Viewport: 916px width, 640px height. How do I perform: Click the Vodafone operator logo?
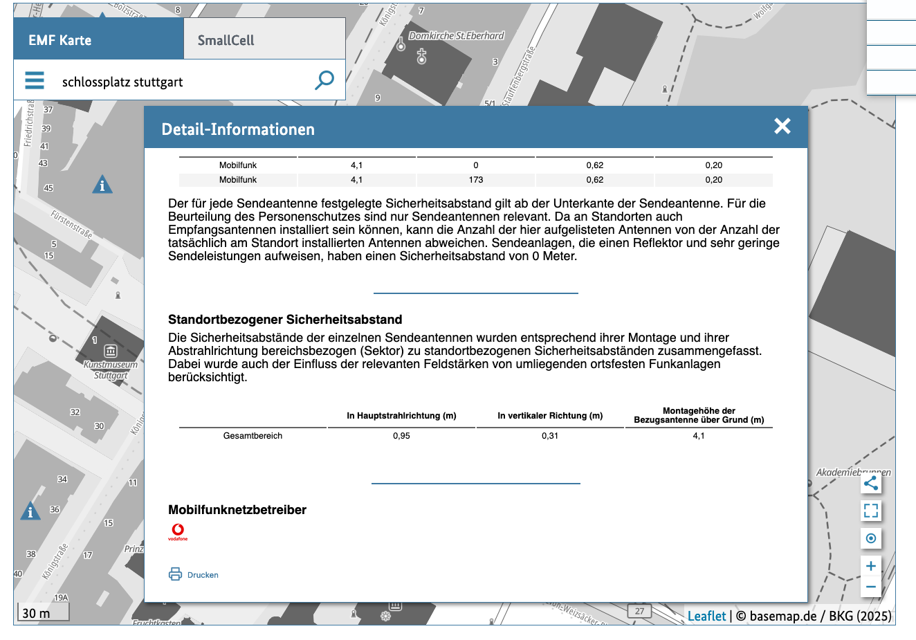point(178,532)
